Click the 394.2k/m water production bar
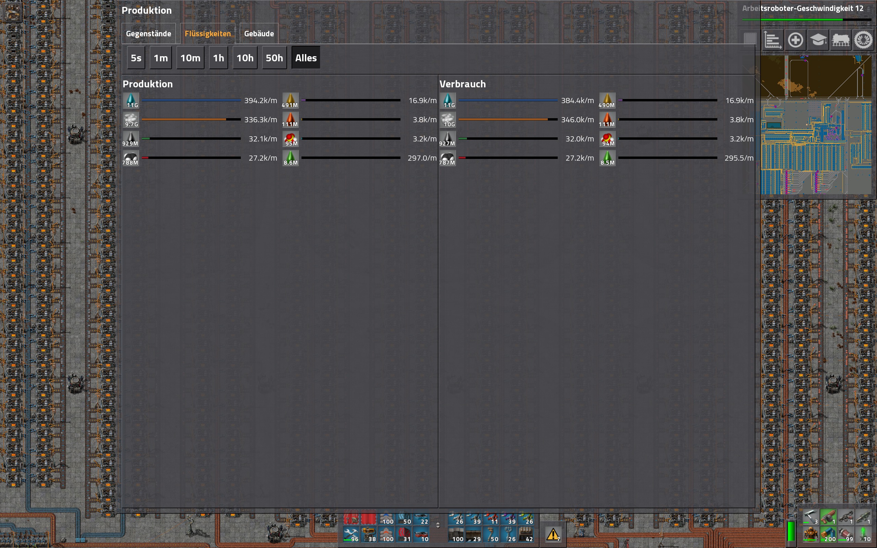877x548 pixels. (191, 100)
